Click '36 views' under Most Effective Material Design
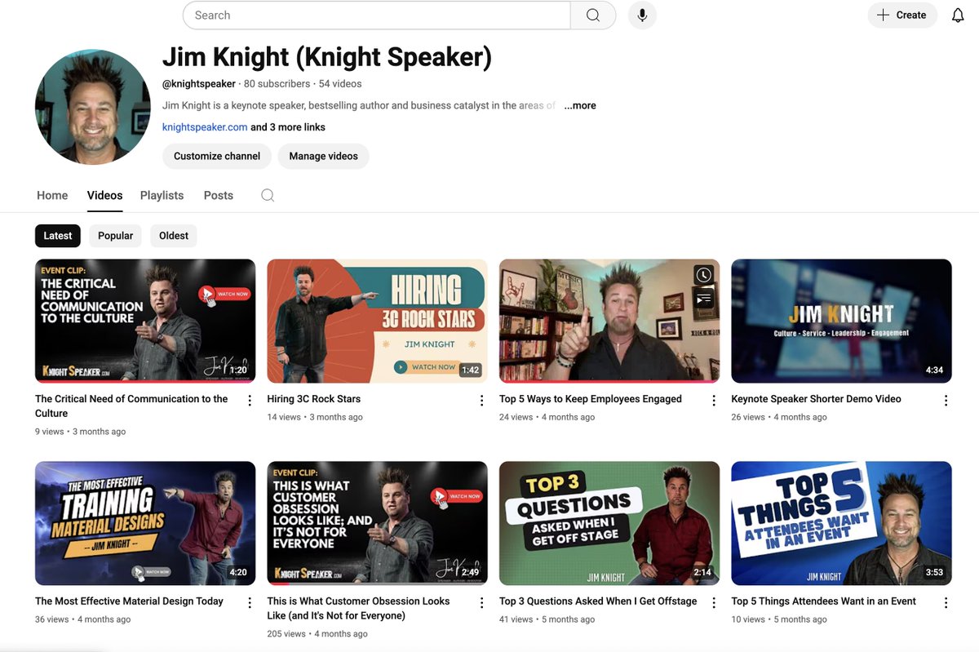The height and width of the screenshot is (652, 979). point(51,619)
